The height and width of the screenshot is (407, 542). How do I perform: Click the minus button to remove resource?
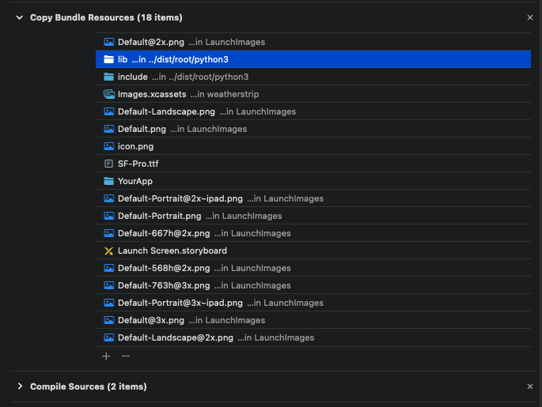[x=126, y=356]
